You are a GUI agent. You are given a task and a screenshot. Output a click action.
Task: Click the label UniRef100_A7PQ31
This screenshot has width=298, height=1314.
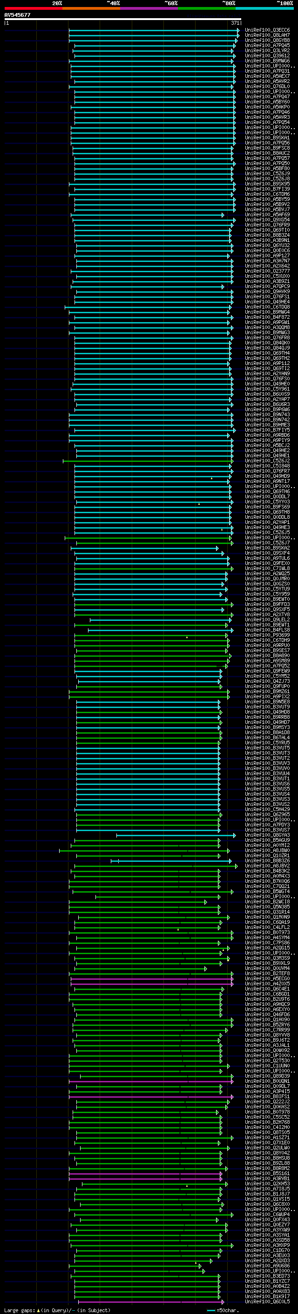coord(267,71)
